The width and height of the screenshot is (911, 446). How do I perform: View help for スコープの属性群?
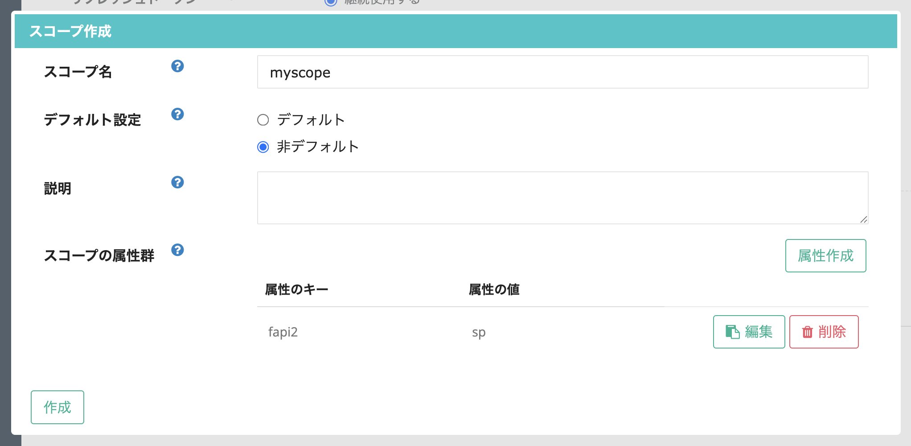tap(177, 250)
